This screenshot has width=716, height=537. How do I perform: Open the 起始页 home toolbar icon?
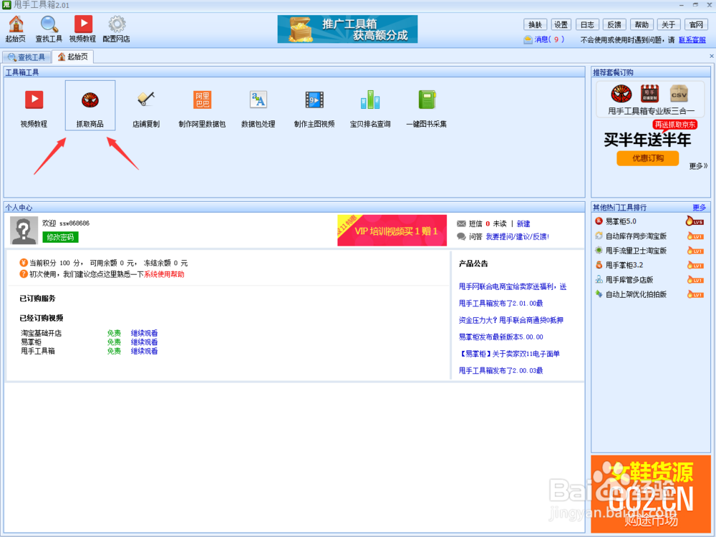click(16, 29)
